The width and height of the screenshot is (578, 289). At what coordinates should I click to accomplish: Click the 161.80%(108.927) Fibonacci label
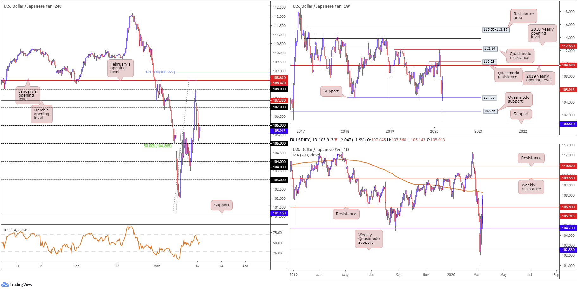160,72
